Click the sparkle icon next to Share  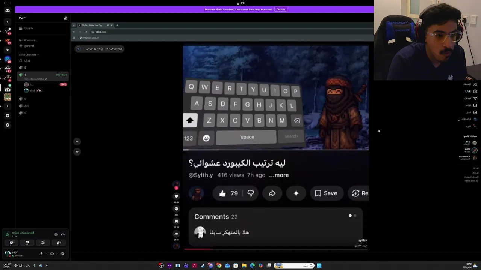[x=296, y=193]
